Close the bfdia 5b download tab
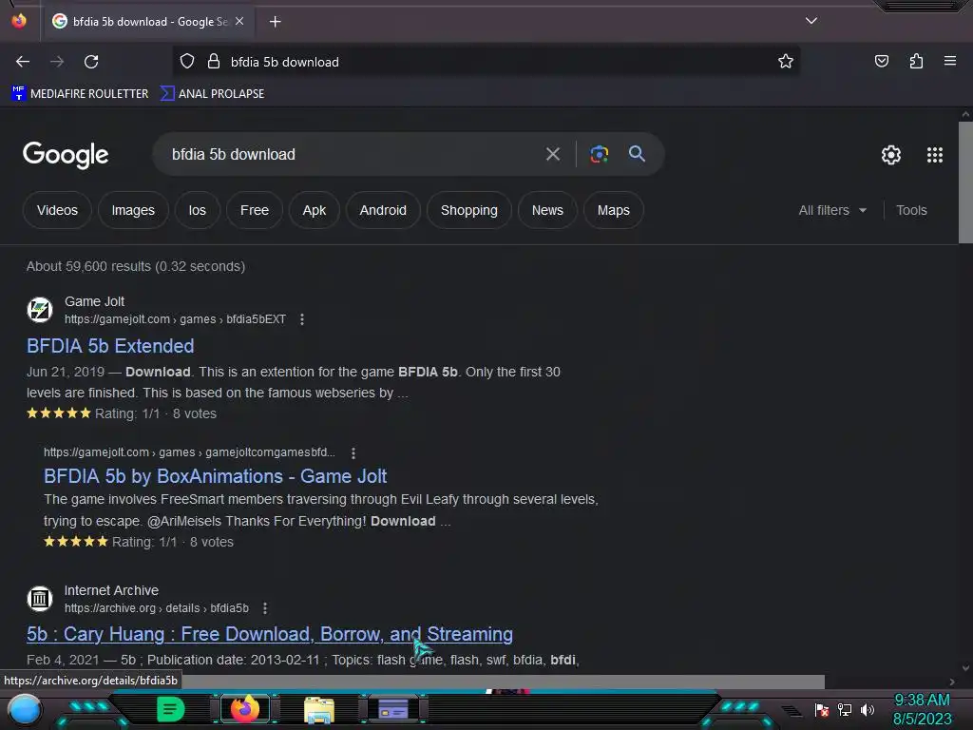 239,21
